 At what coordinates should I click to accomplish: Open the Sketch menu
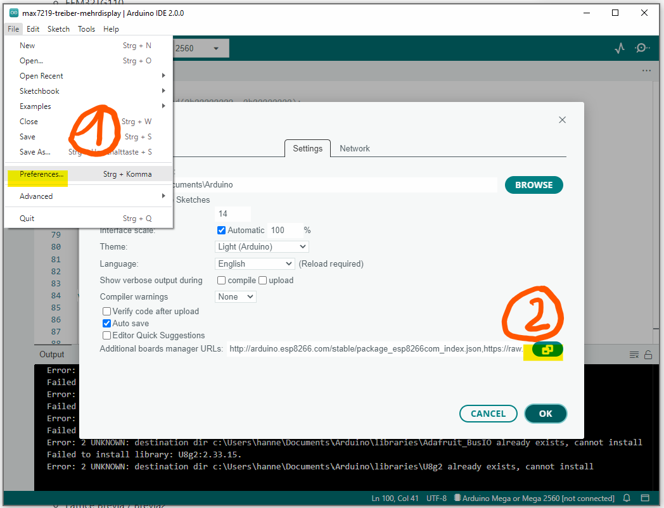tap(58, 29)
